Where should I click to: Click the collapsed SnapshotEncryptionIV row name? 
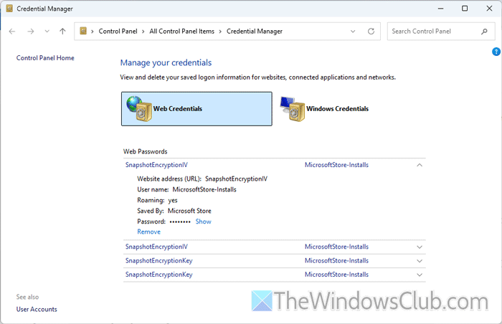(156, 247)
